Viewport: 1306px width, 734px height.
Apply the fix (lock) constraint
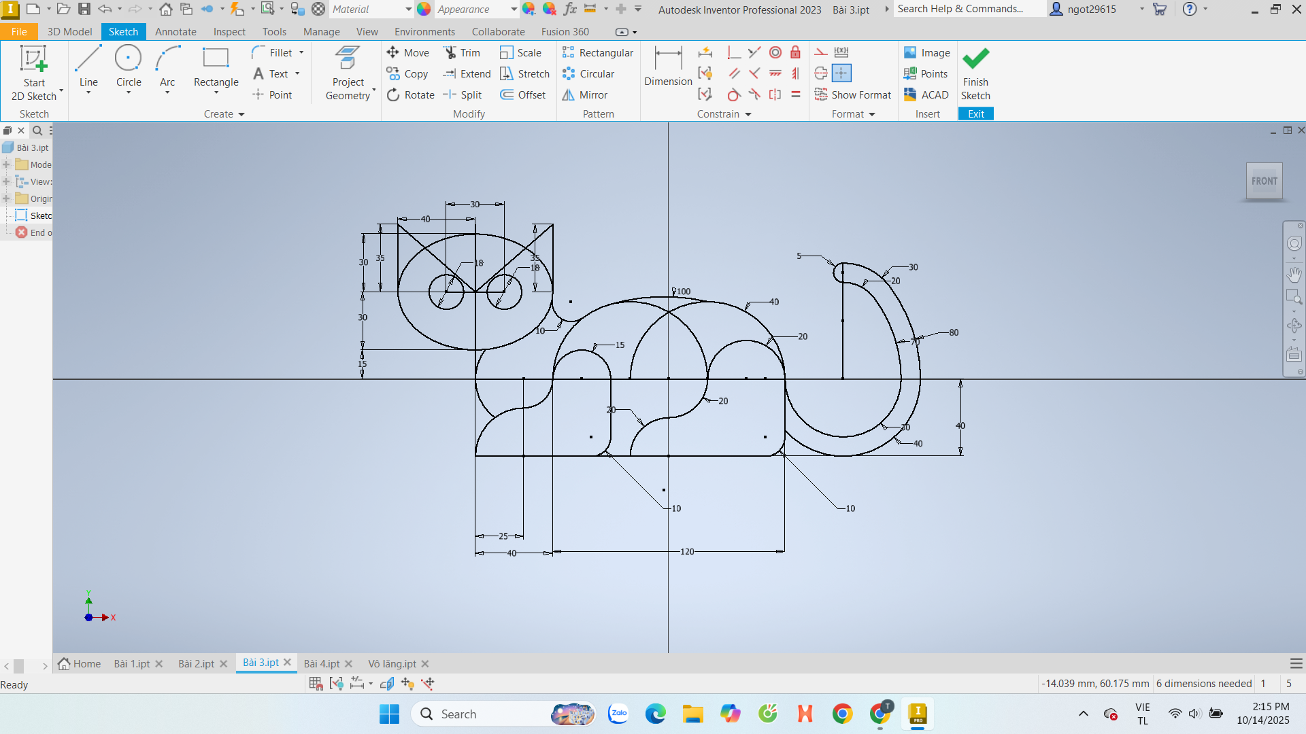(795, 53)
